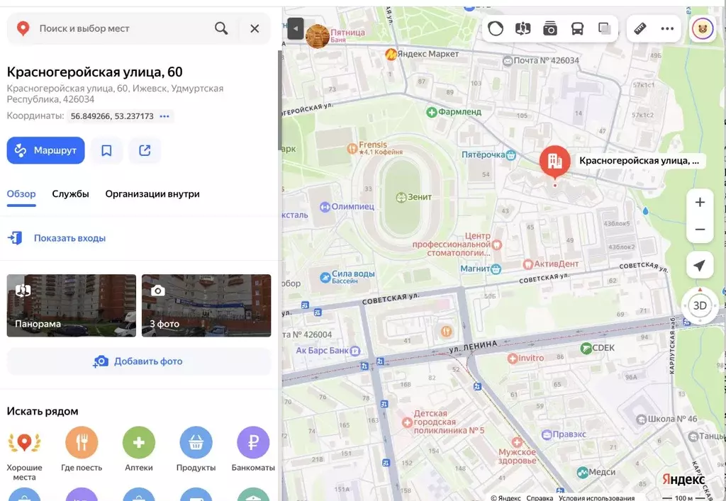Click the my location arrow icon
Image resolution: width=726 pixels, height=501 pixels.
(699, 265)
